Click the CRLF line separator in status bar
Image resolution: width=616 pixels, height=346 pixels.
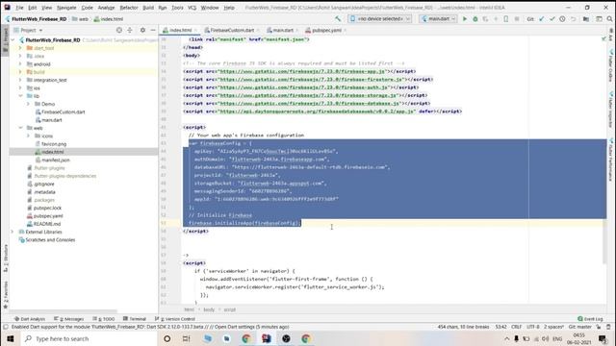click(516, 327)
